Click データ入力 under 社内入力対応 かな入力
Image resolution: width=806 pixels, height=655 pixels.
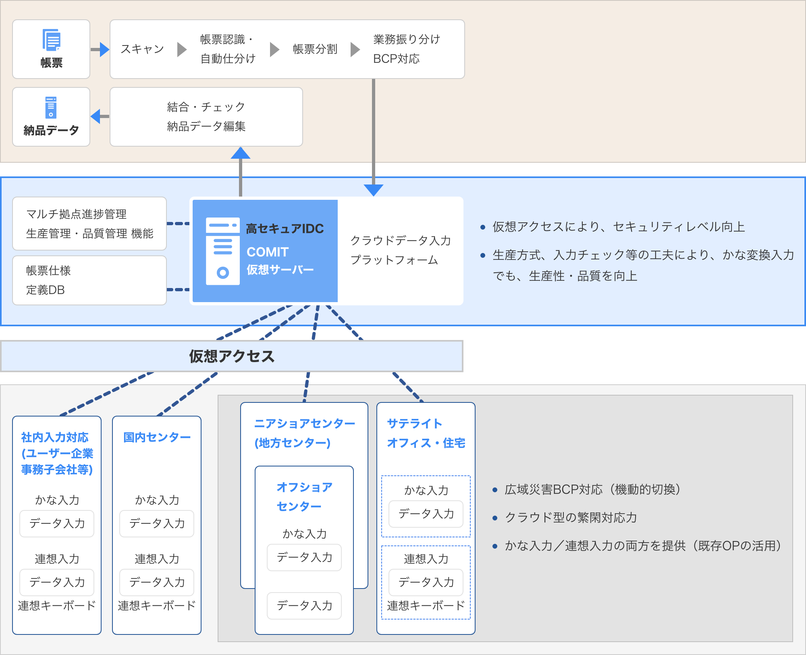pyautogui.click(x=57, y=524)
